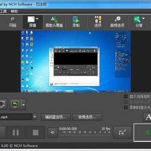Select the 网络 (Network) source icon

(13, 22)
